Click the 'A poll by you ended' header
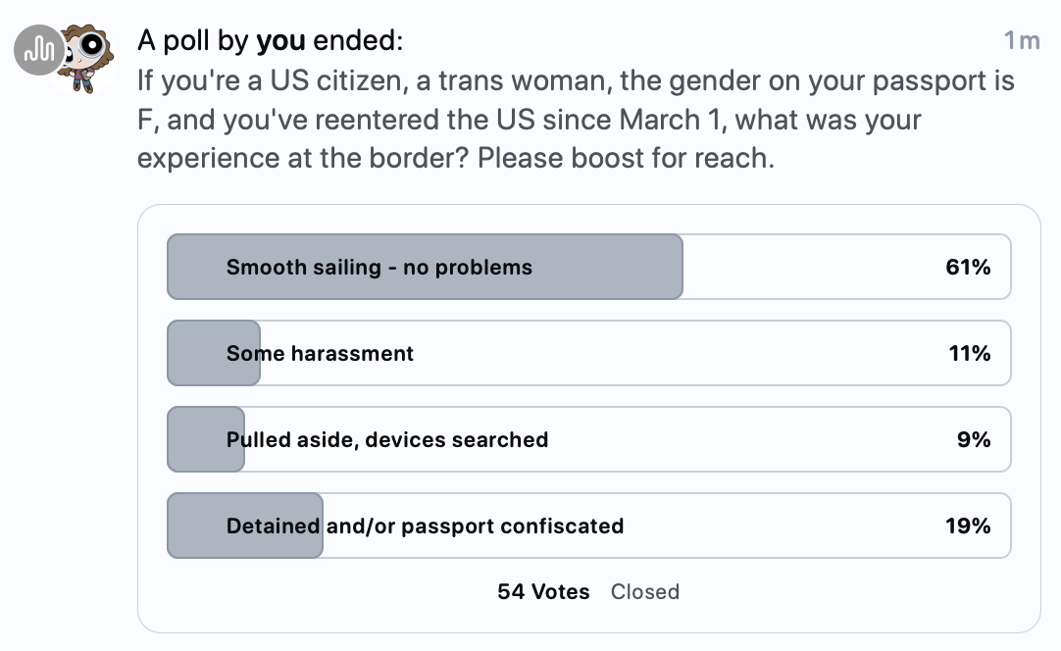 point(270,40)
